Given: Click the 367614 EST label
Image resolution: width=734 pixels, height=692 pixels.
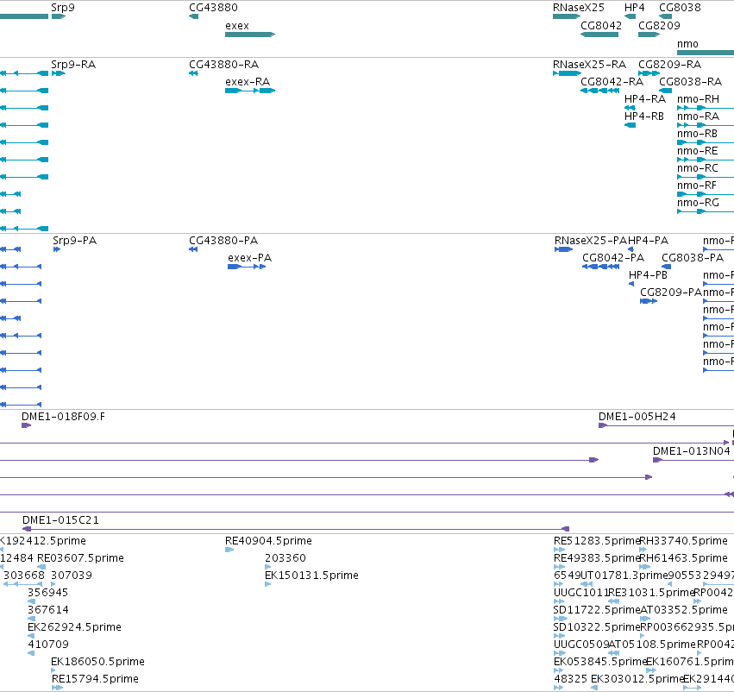Looking at the screenshot, I should [47, 610].
